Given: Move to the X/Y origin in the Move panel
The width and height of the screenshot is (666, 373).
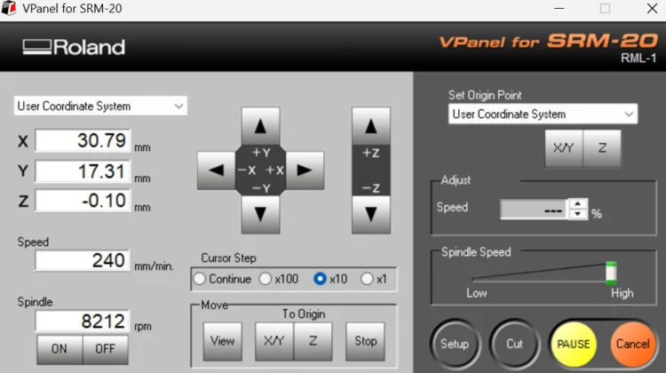Looking at the screenshot, I should [x=274, y=341].
